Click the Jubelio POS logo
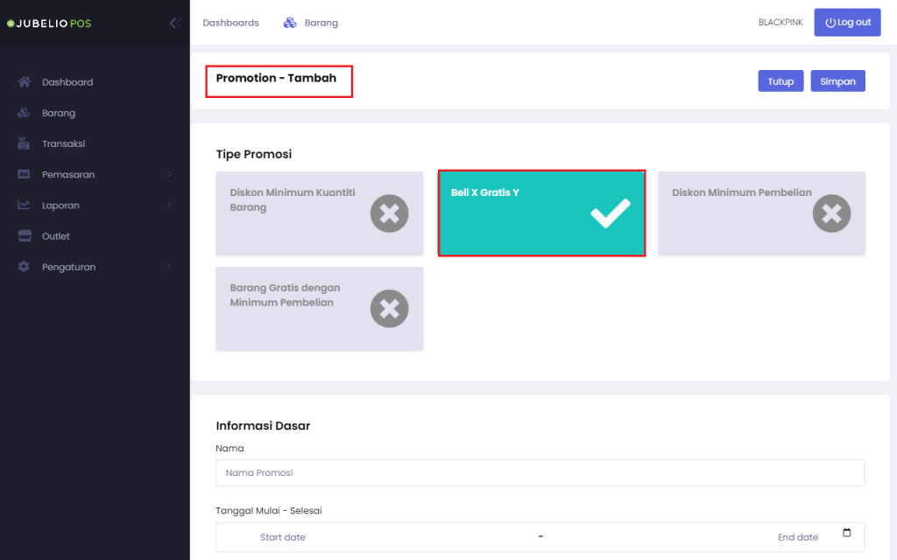 point(49,24)
